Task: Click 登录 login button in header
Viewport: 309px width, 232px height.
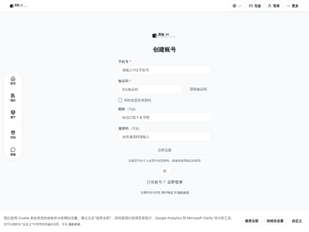Action: coord(274,6)
